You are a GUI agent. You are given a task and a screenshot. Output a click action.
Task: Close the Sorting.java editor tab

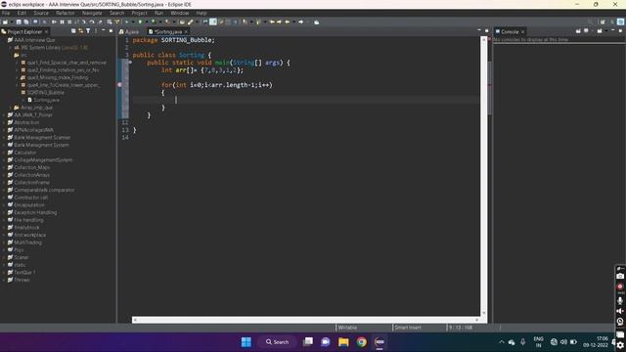point(186,31)
